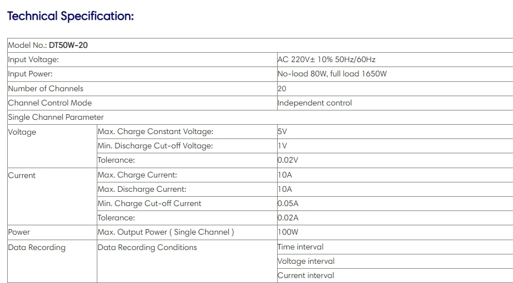Click the Technical Specification heading
Viewport: 513px width, 283px height.
(70, 16)
